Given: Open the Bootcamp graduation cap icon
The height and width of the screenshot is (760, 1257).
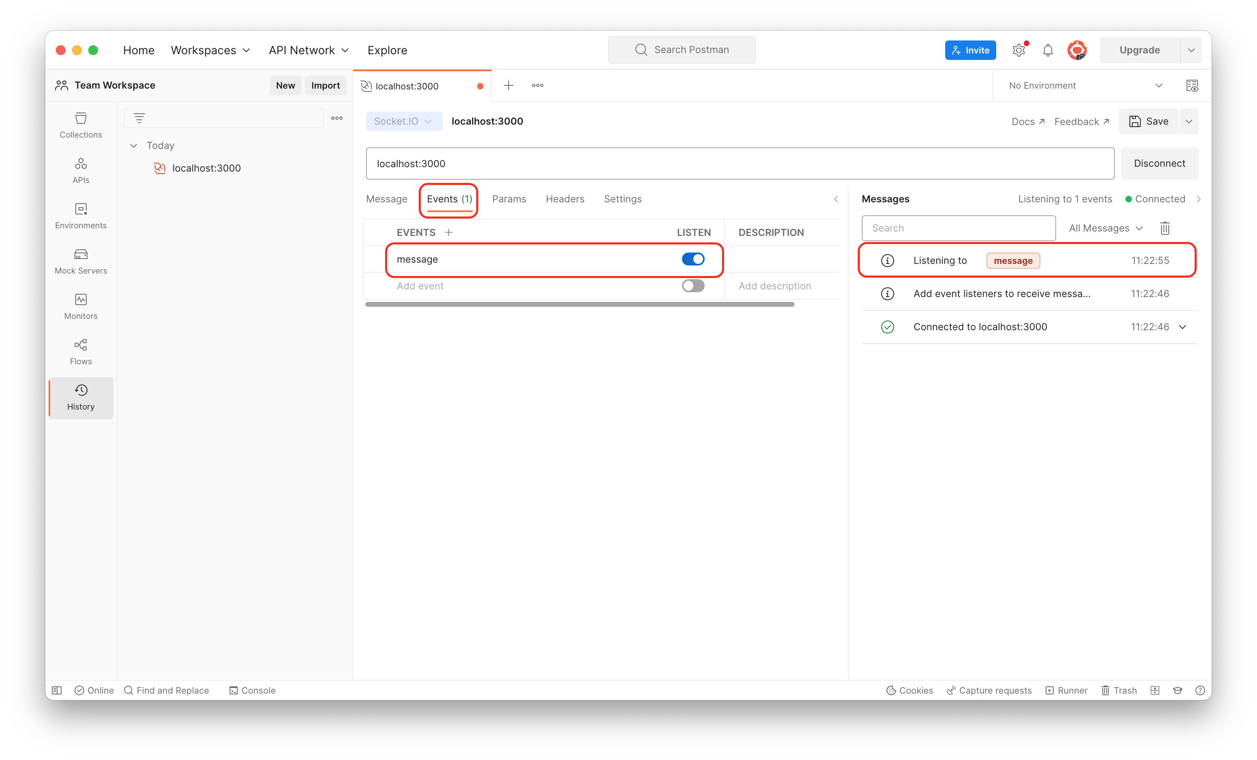Looking at the screenshot, I should tap(1177, 690).
